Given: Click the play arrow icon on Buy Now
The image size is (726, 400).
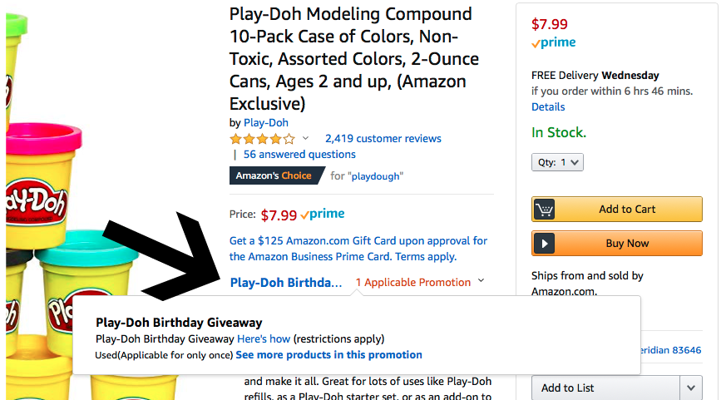Looking at the screenshot, I should [x=545, y=244].
